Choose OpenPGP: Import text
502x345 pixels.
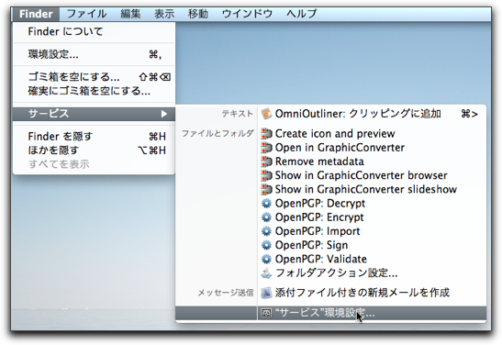[x=318, y=231]
